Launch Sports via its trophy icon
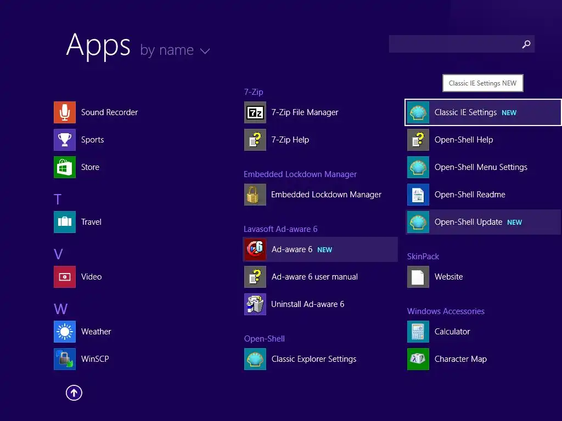This screenshot has height=421, width=562. [65, 140]
